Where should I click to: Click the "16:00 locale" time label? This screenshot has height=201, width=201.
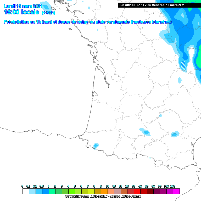point(21,12)
